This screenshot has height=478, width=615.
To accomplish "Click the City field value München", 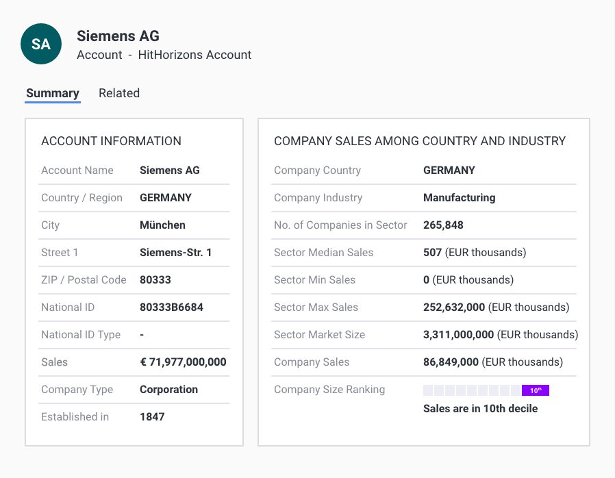I will point(162,225).
